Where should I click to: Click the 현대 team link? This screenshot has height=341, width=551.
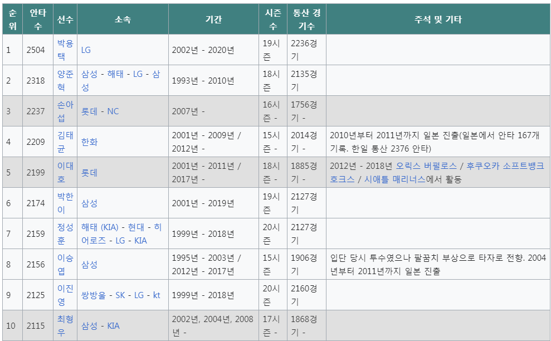(136, 227)
